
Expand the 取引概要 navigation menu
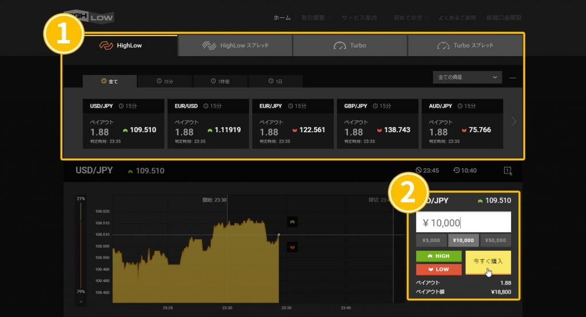[x=316, y=18]
